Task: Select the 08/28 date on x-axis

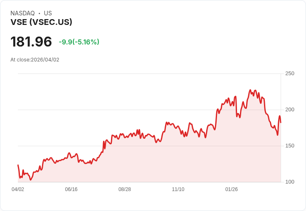Action: [125, 189]
